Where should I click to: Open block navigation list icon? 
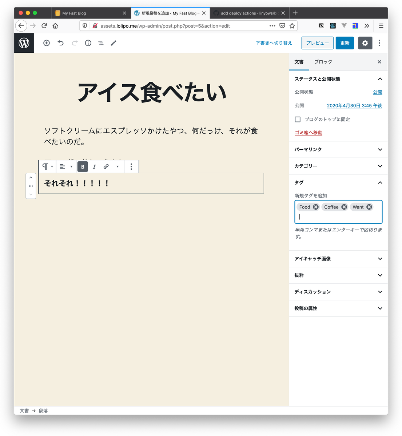pos(101,43)
